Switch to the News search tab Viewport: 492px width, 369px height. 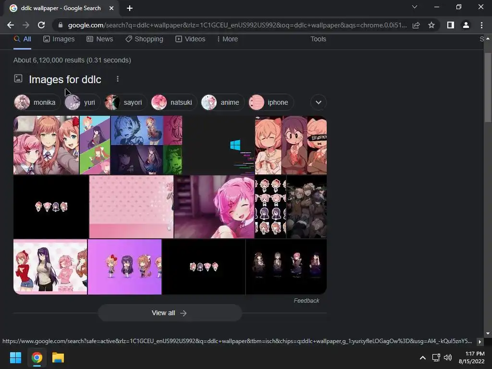pyautogui.click(x=100, y=39)
